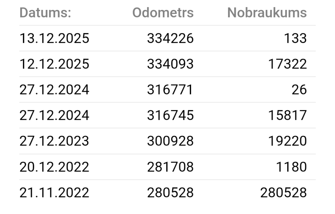Click odometer reading 281708
The height and width of the screenshot is (214, 335).
(170, 167)
